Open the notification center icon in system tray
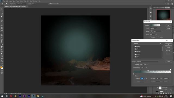174x98 pixels. pyautogui.click(x=171, y=96)
